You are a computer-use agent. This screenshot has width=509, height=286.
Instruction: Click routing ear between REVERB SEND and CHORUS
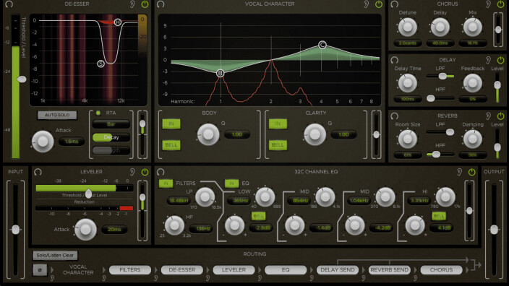pos(416,278)
